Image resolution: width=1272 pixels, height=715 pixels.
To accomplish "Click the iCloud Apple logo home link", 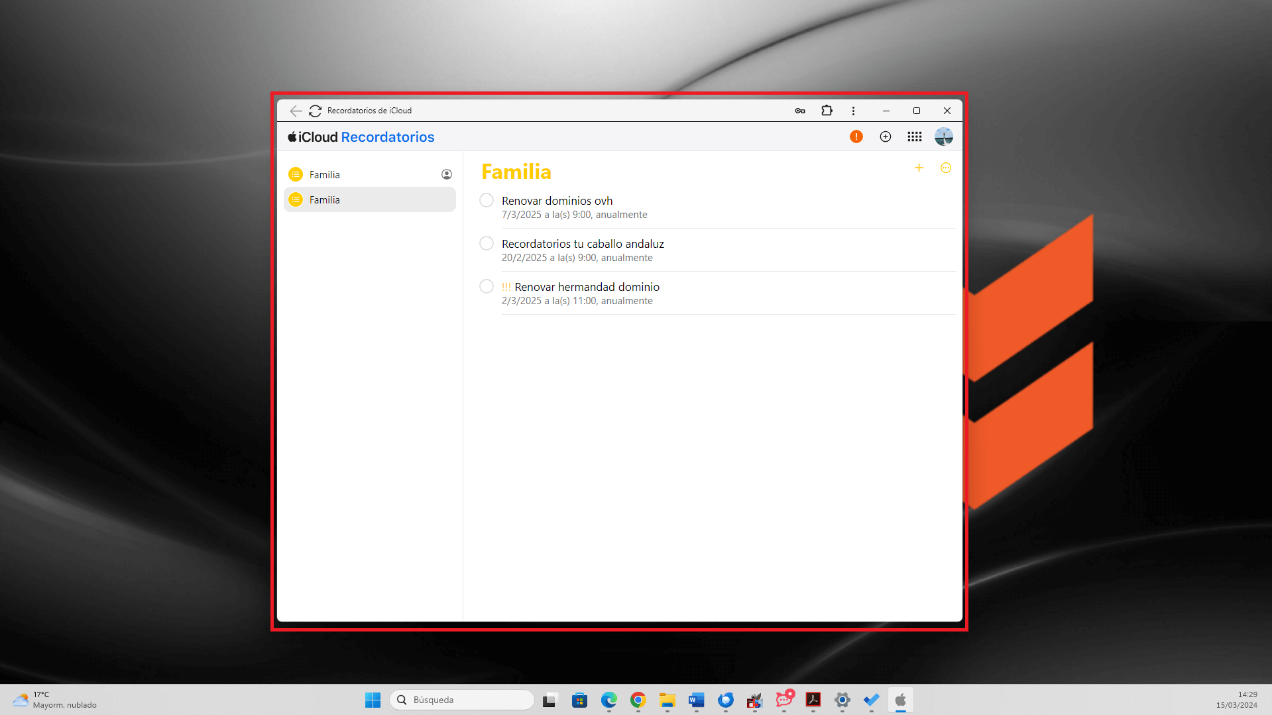I will [x=313, y=137].
